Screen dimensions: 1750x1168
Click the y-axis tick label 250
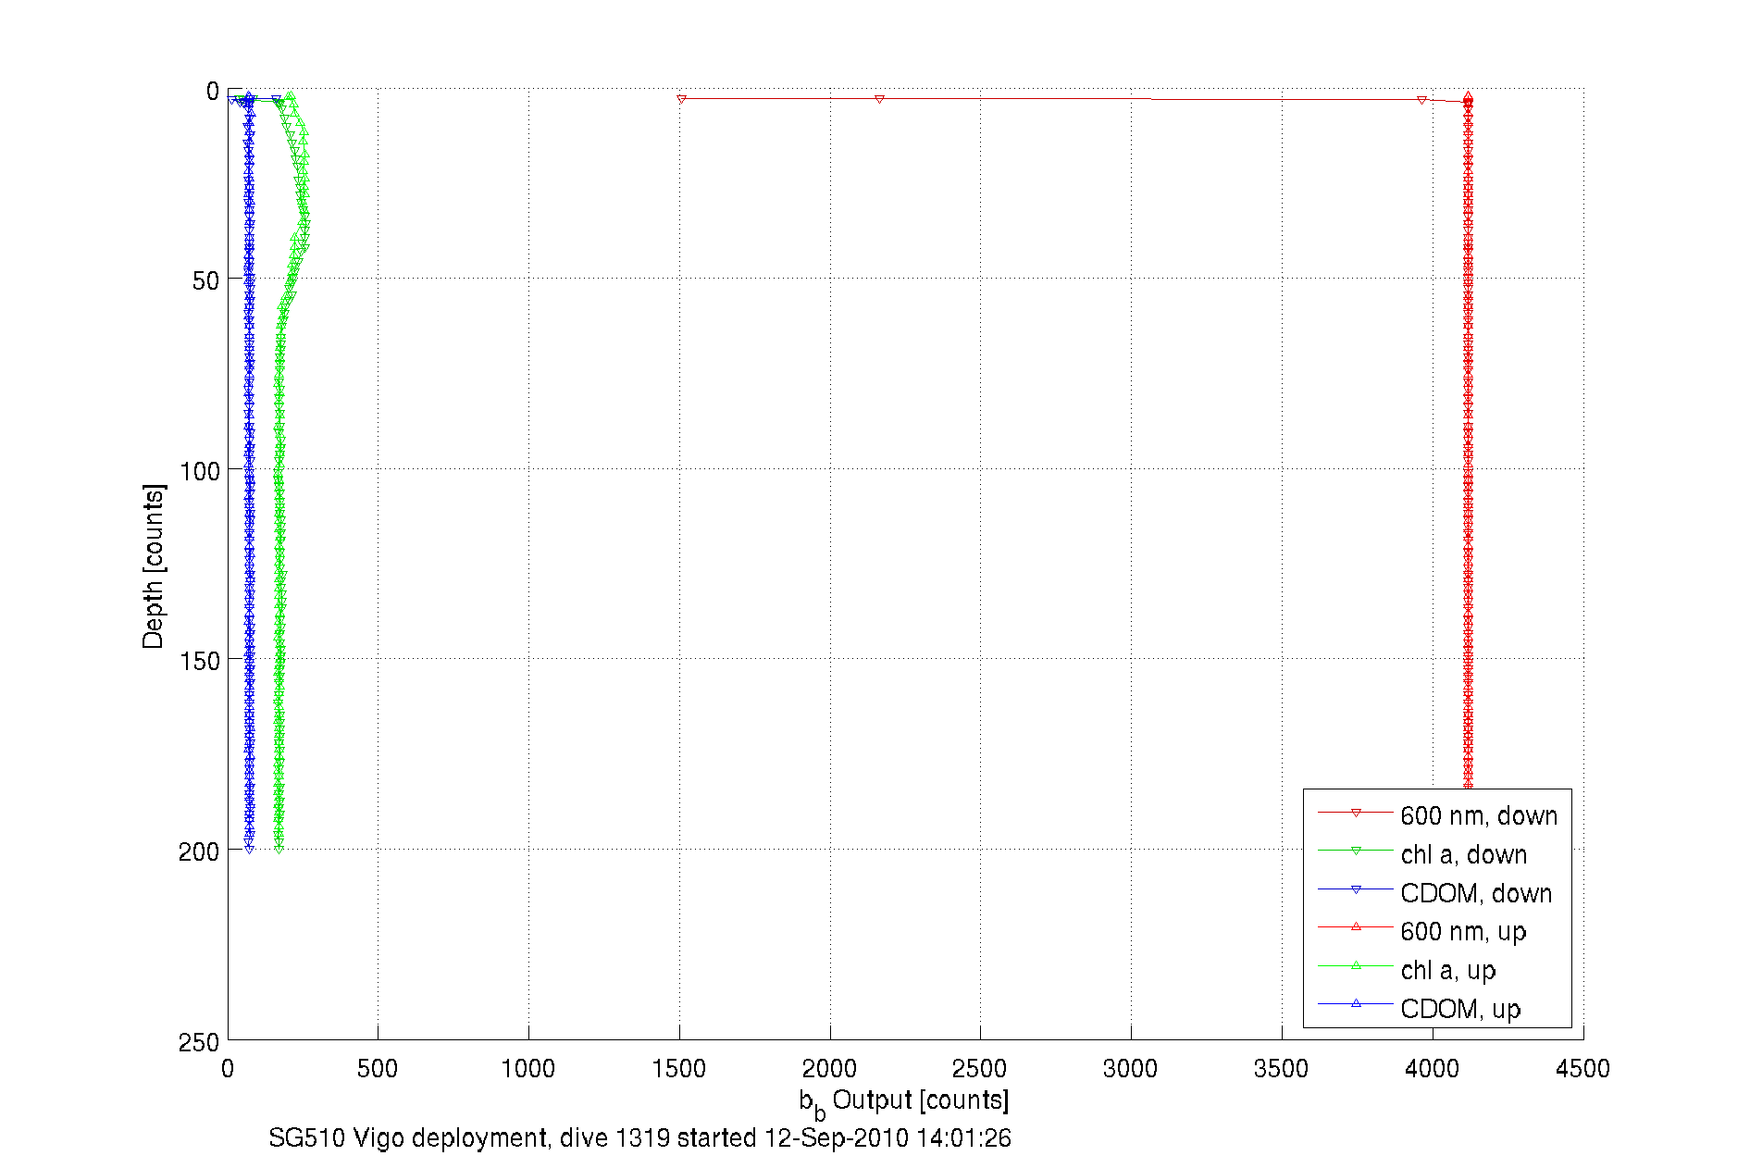click(x=199, y=1043)
